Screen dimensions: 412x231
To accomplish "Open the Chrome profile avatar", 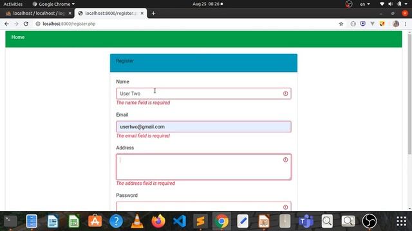I will pyautogui.click(x=396, y=24).
